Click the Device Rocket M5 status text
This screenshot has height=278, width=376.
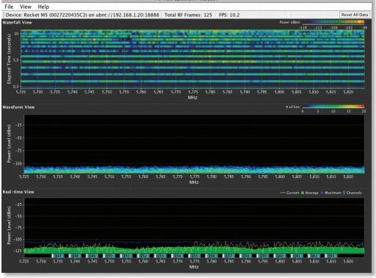(82, 15)
